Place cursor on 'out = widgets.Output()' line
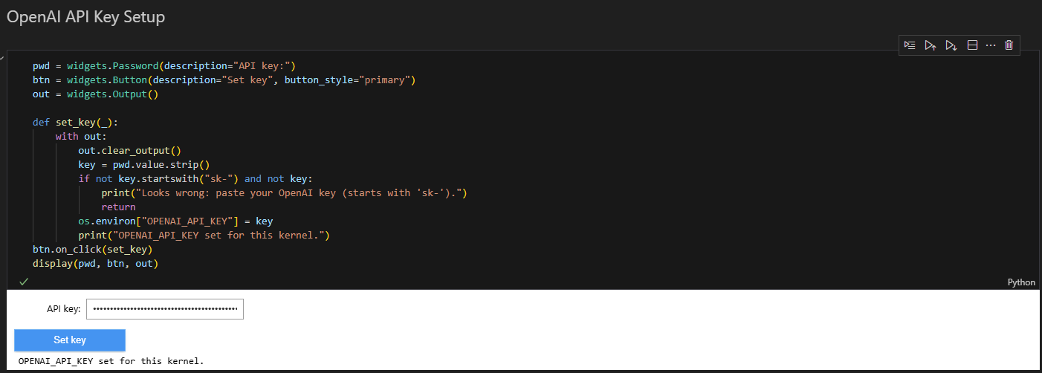The height and width of the screenshot is (373, 1042). 96,94
